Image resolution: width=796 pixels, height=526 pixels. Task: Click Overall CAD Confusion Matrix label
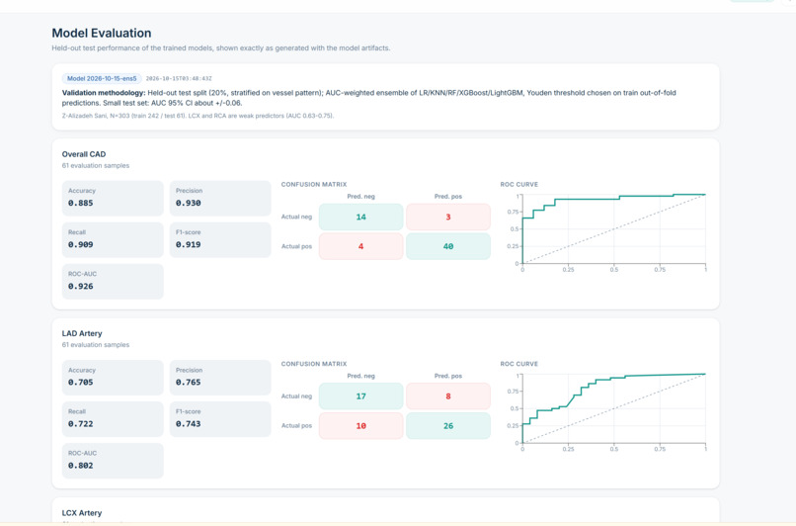click(x=314, y=185)
